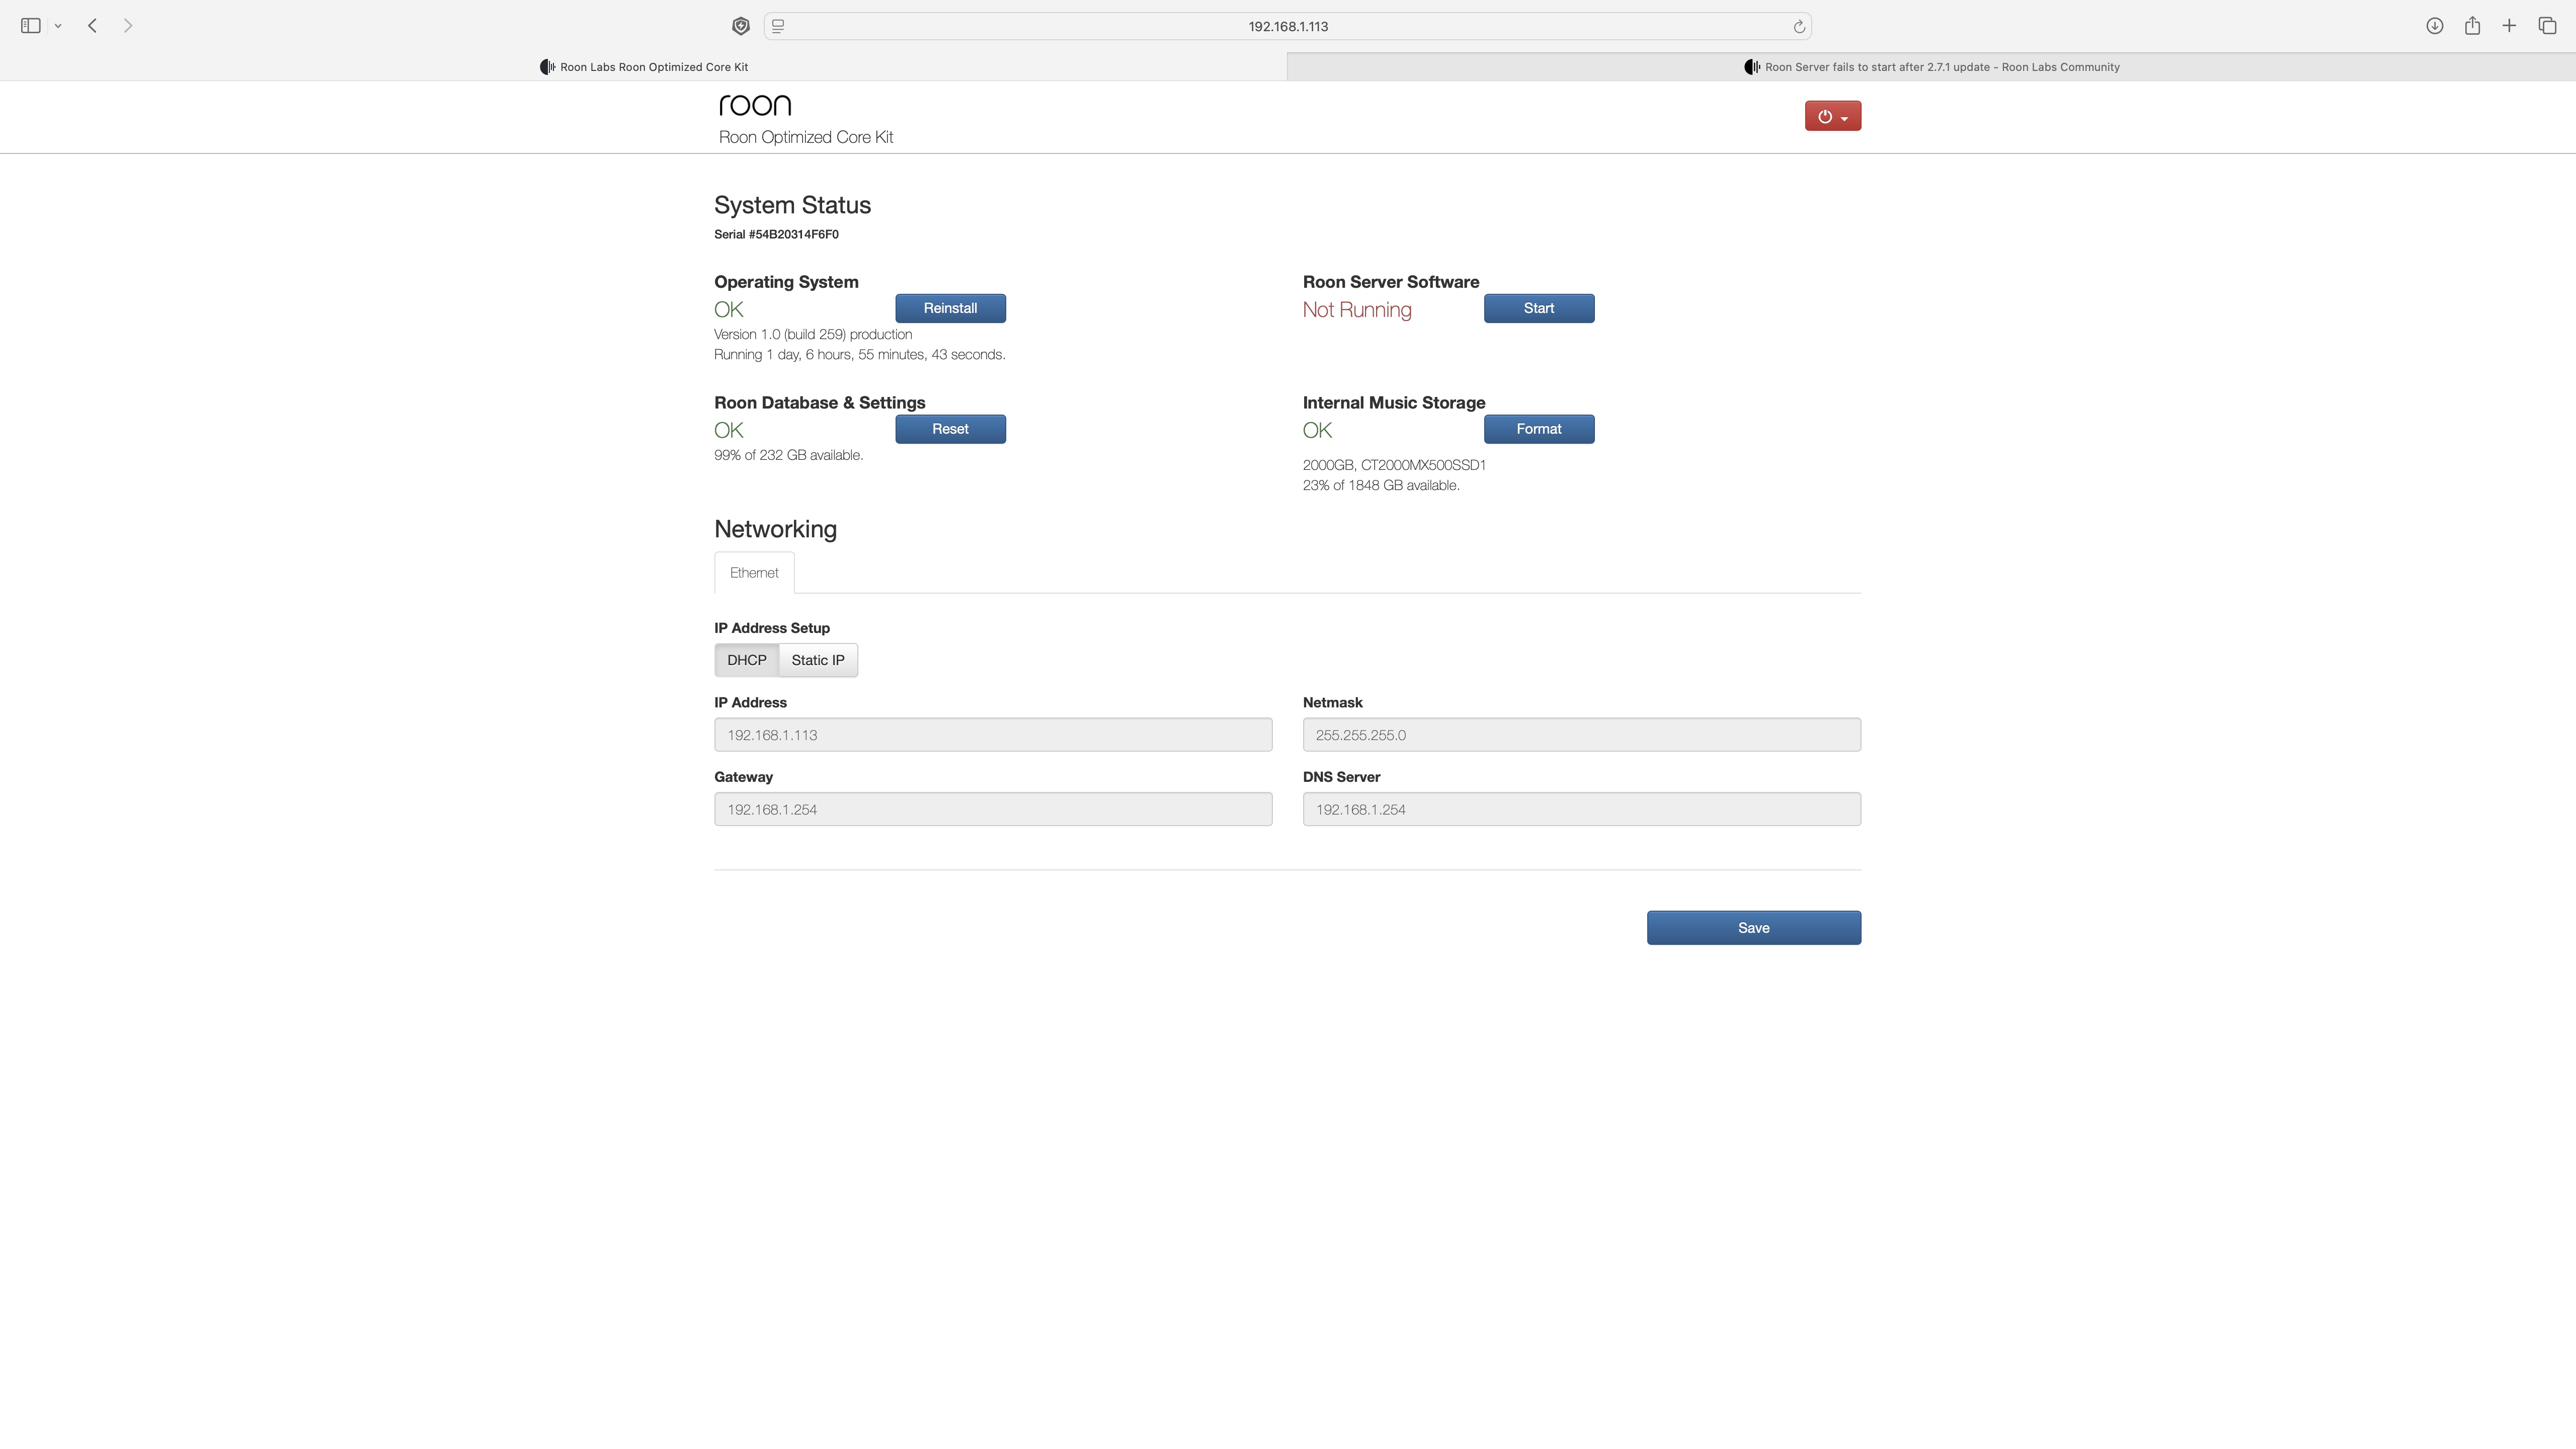Click the 'Networking' heading
The height and width of the screenshot is (1449, 2576).
coord(775,529)
